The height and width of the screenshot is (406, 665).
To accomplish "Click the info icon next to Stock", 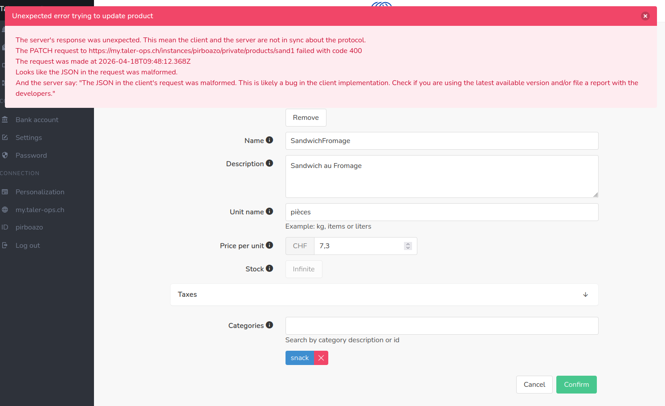I will [269, 268].
